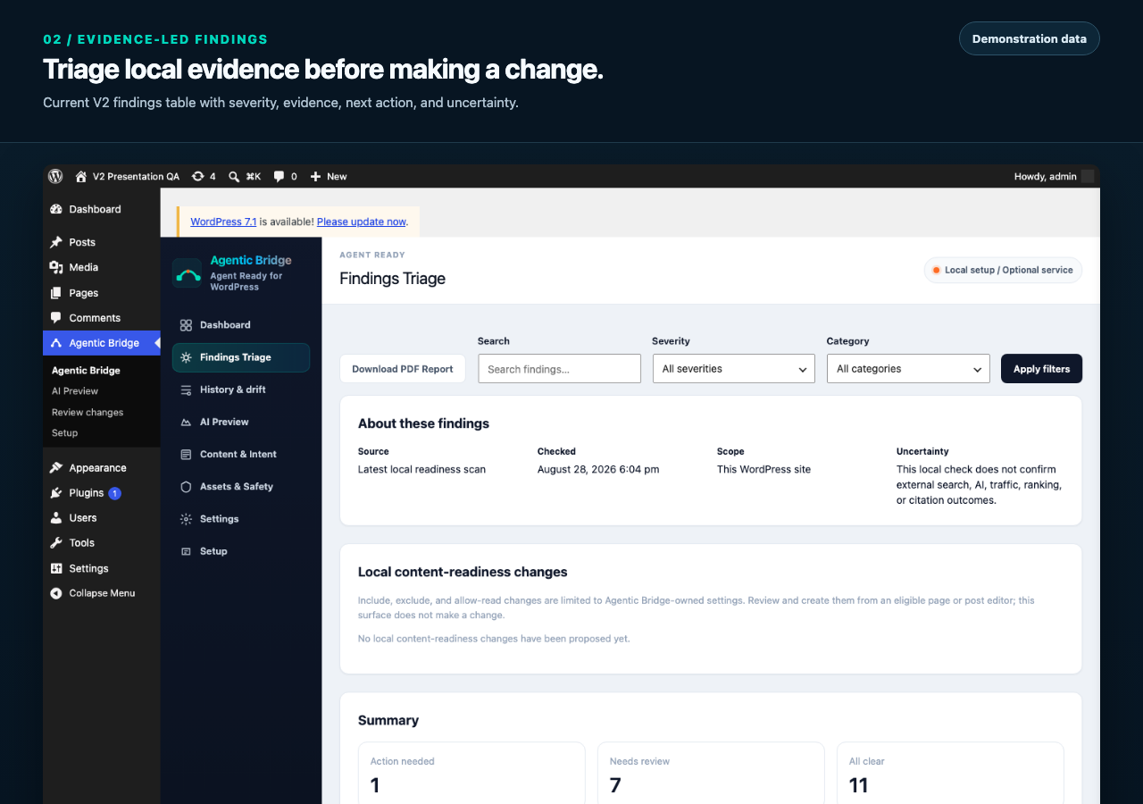Click the WordPress logo icon
Screen dimensions: 1143x804
point(55,176)
